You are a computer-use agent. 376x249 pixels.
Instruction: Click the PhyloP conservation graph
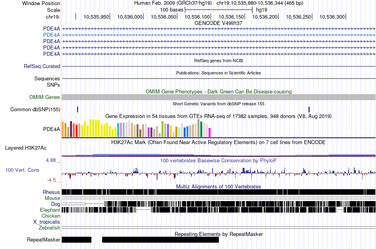tap(218, 173)
